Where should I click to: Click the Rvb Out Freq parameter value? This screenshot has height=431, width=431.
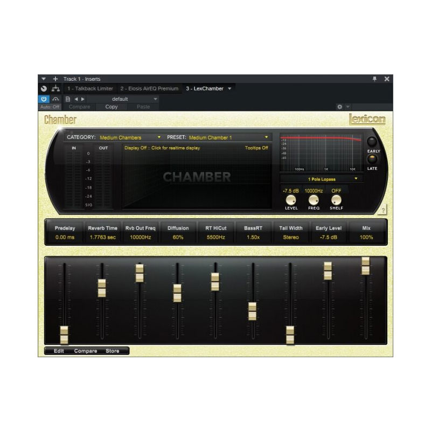pos(141,237)
